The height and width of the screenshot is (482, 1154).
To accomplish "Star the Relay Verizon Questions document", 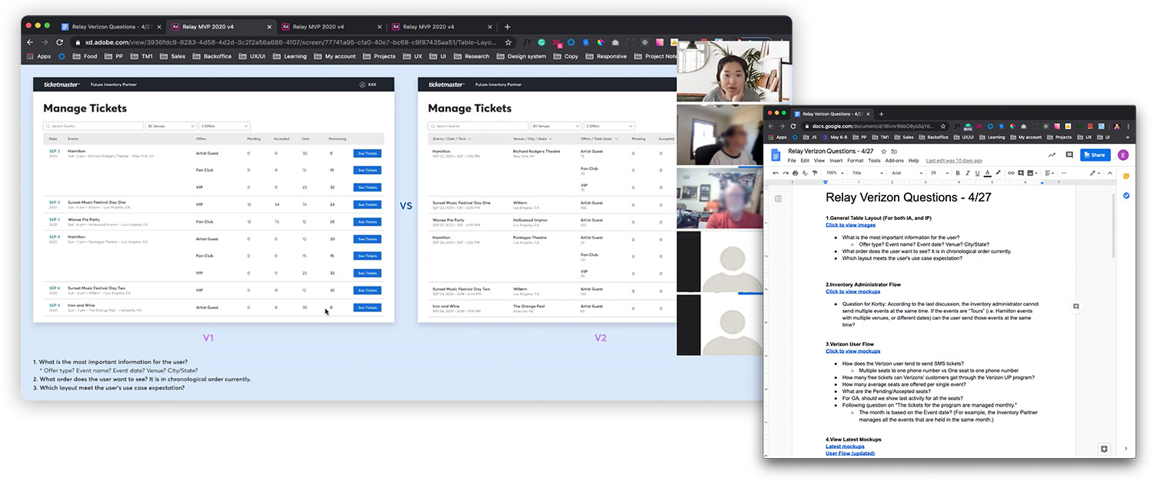I will [x=882, y=152].
